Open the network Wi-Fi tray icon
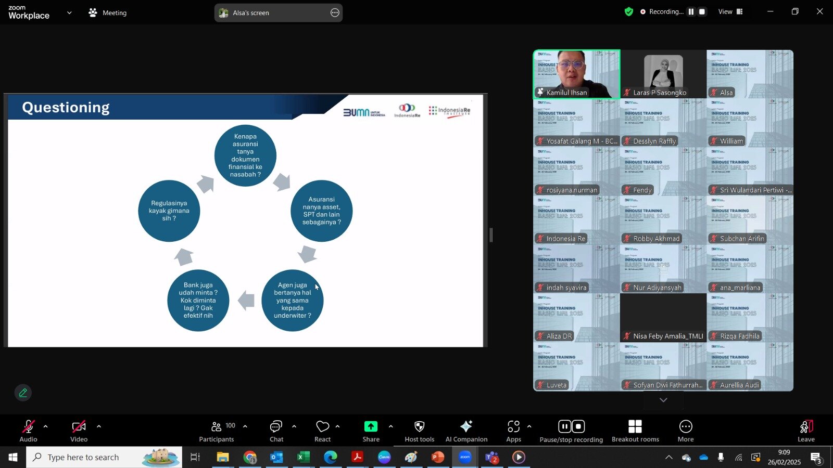The image size is (833, 468). pos(739,457)
